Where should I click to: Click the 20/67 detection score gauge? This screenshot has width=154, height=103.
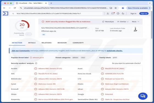[22, 25]
